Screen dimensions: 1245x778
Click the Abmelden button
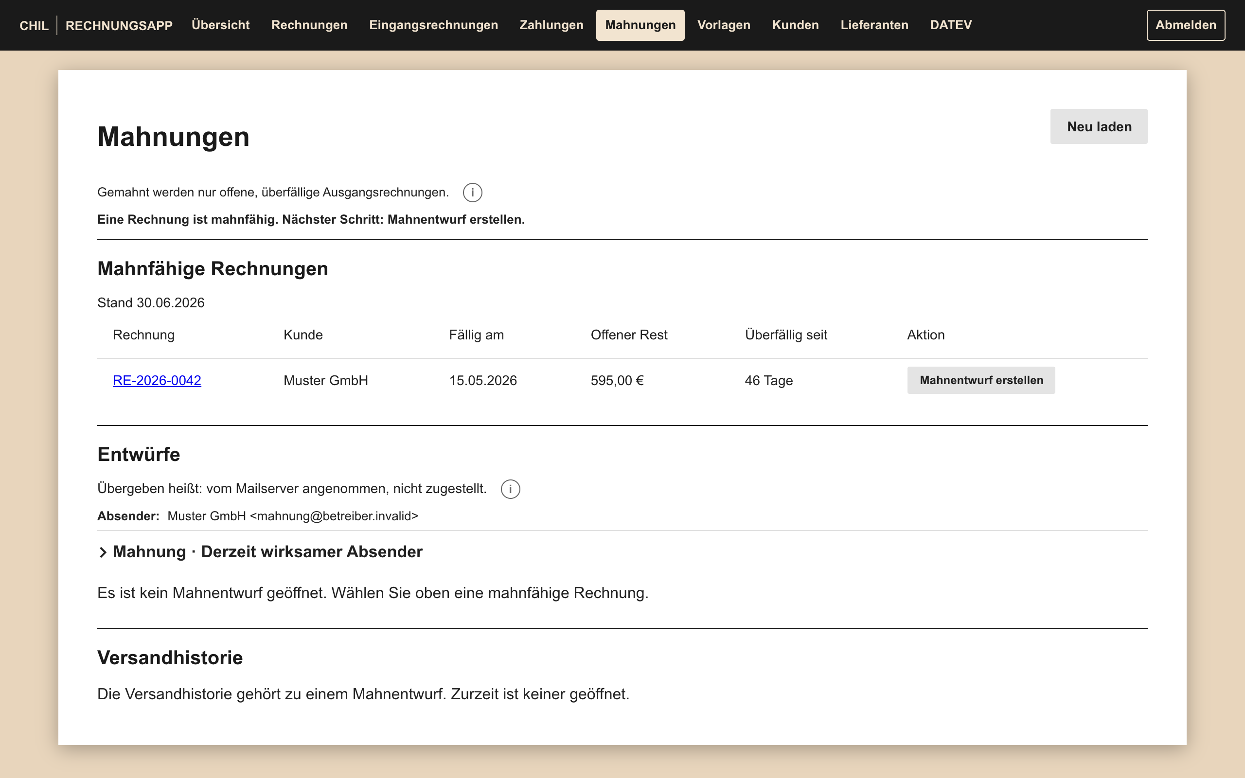pos(1185,25)
